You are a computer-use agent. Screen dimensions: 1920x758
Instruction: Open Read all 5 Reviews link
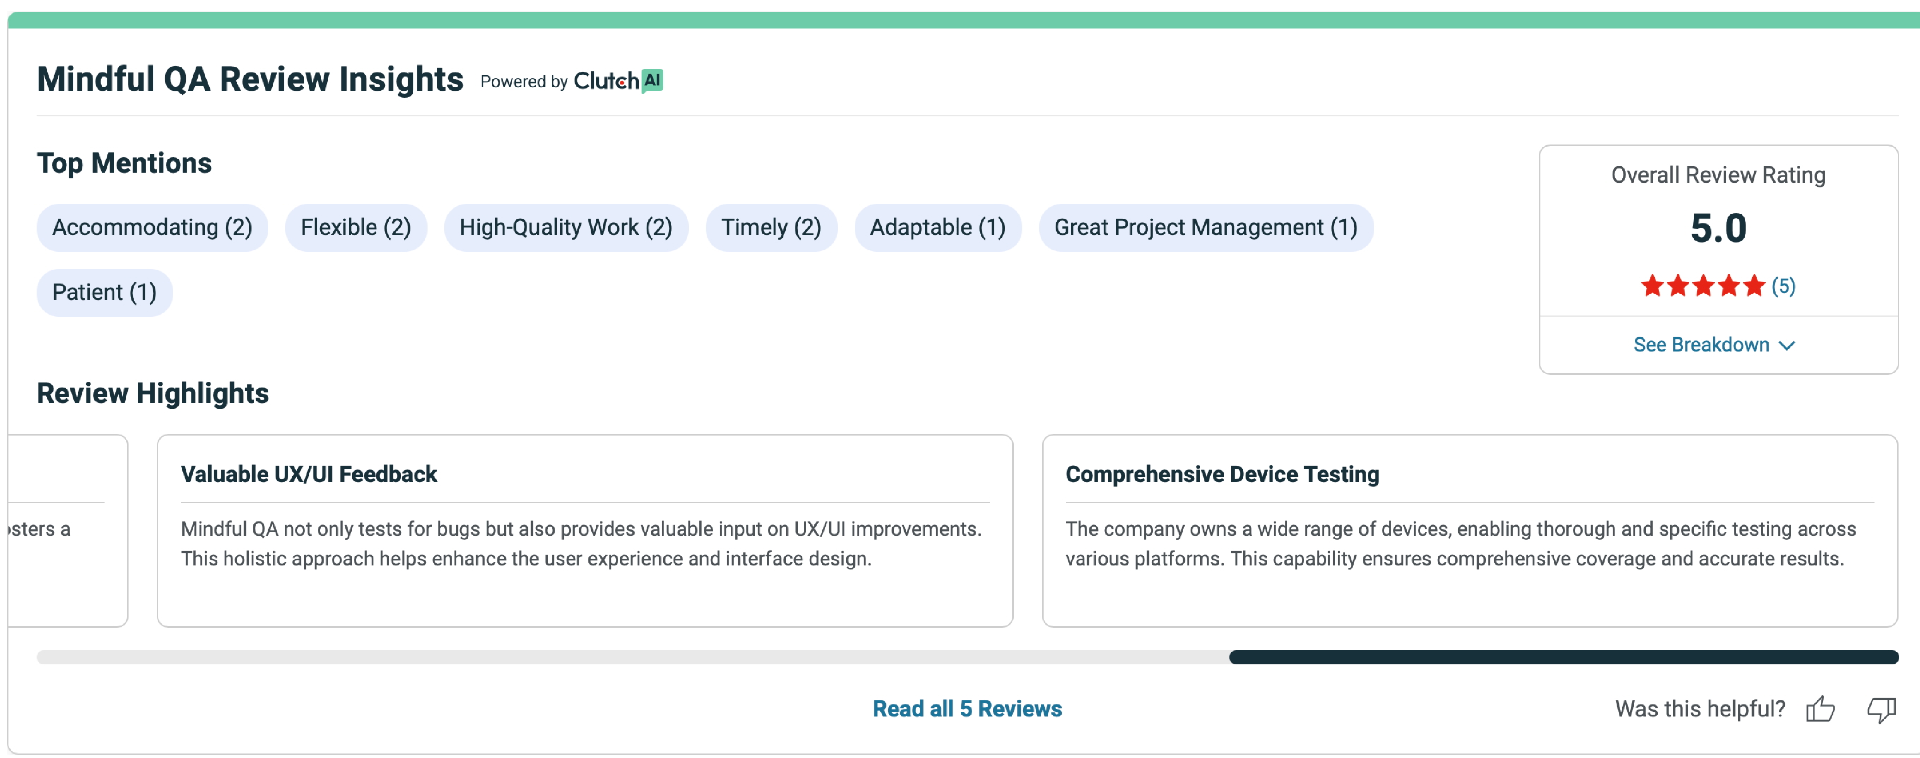[967, 708]
